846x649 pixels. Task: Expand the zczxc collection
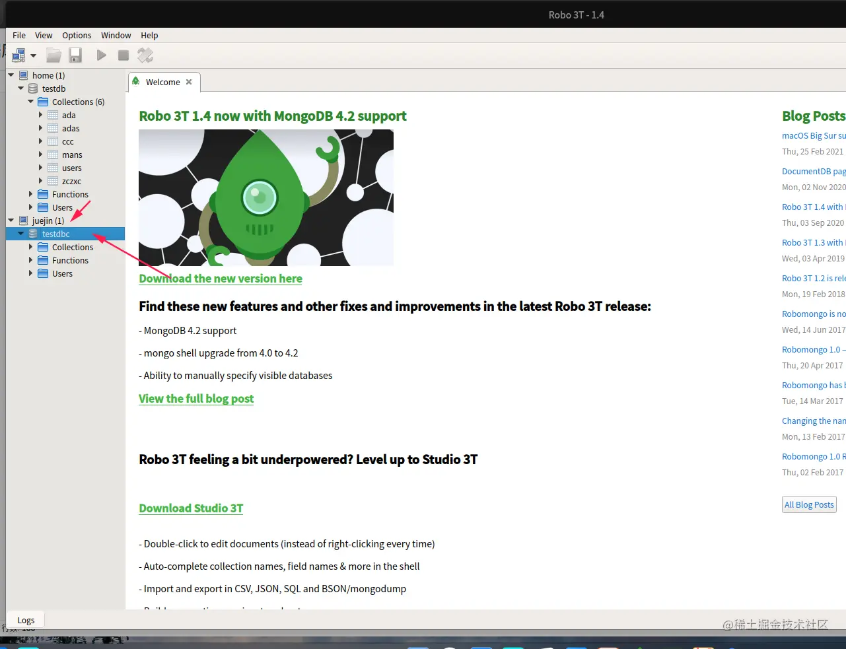pyautogui.click(x=40, y=181)
